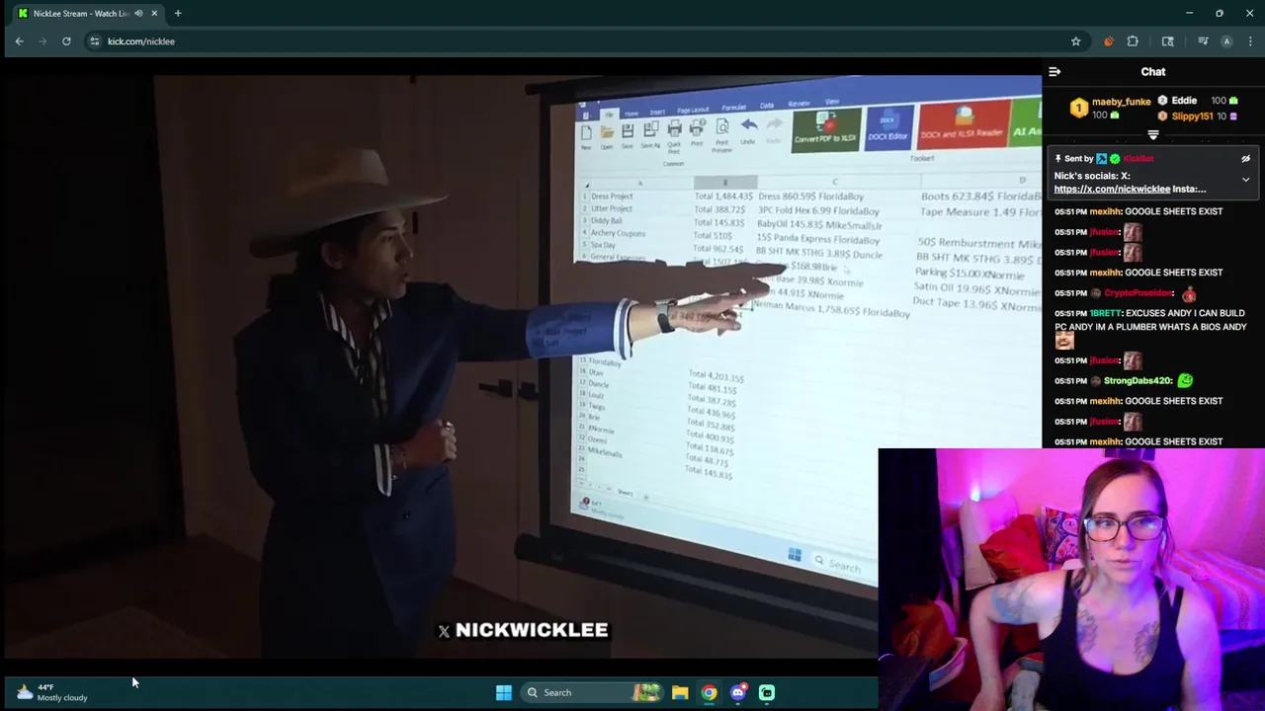The width and height of the screenshot is (1265, 711).
Task: Open the weather widget showing 44°F
Action: 52,692
